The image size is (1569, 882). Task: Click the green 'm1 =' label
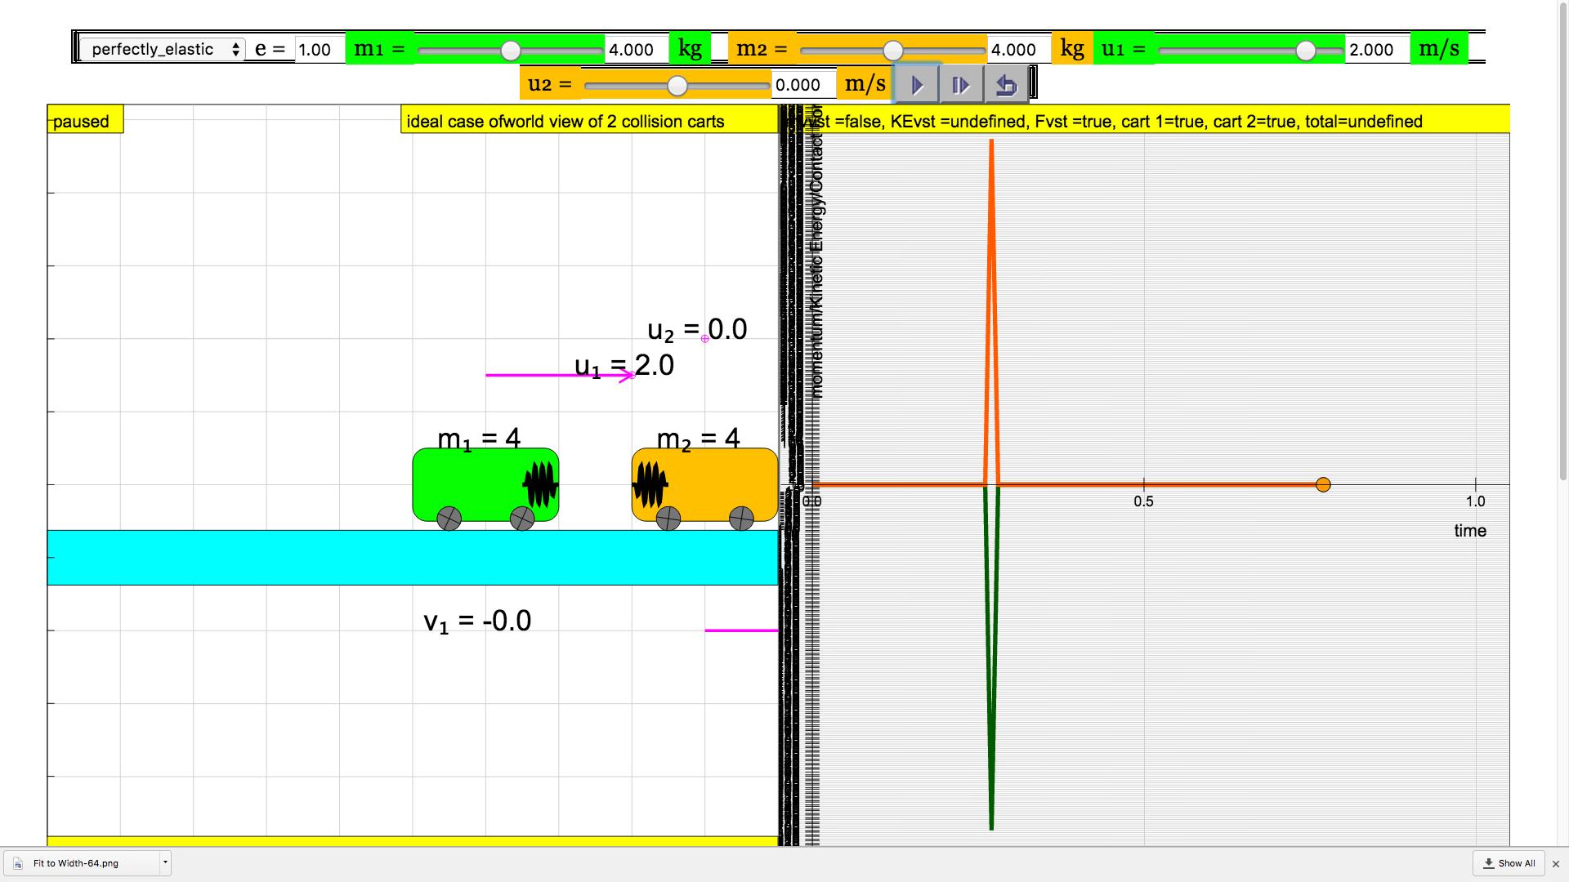coord(379,49)
